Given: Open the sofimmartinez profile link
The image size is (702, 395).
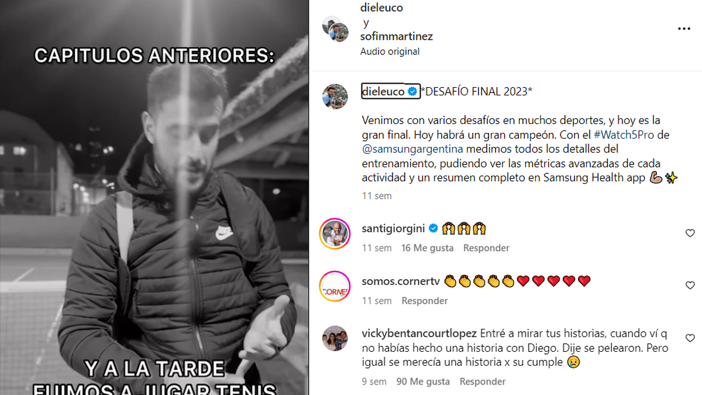Looking at the screenshot, I should click(397, 36).
